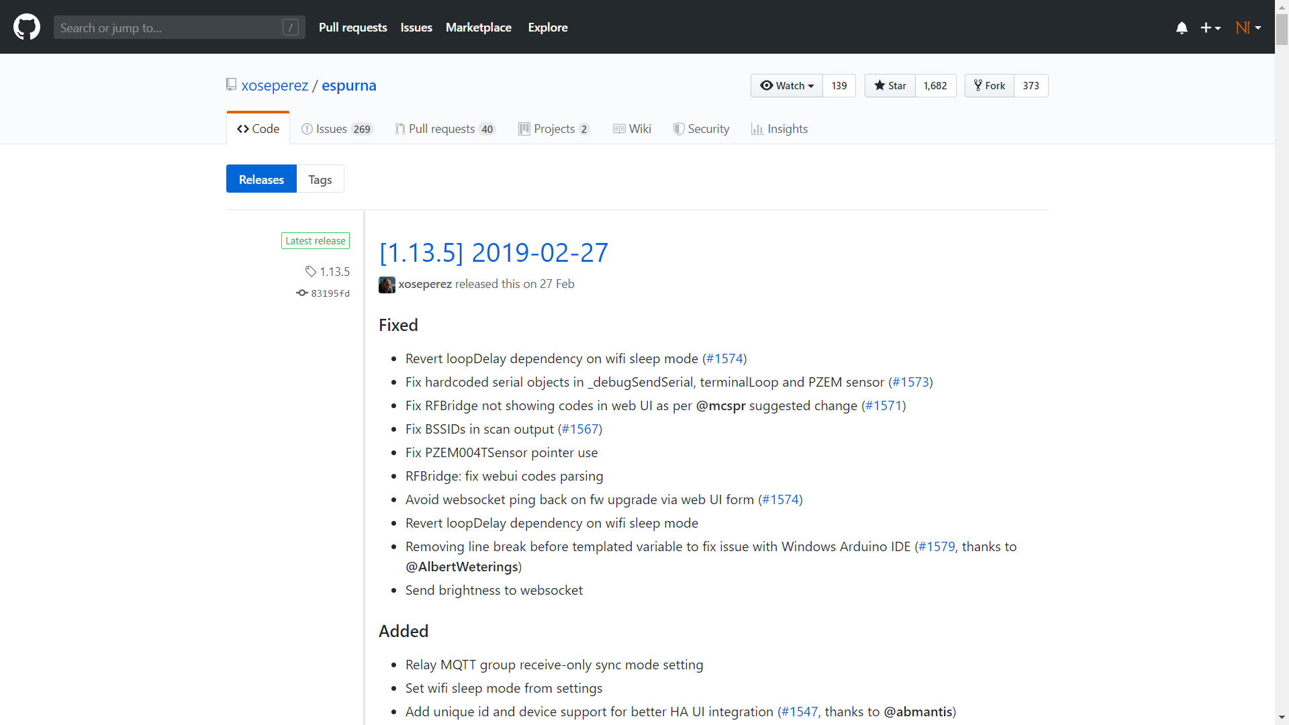Fork the espurna repository
This screenshot has height=725, width=1289.
[x=990, y=86]
